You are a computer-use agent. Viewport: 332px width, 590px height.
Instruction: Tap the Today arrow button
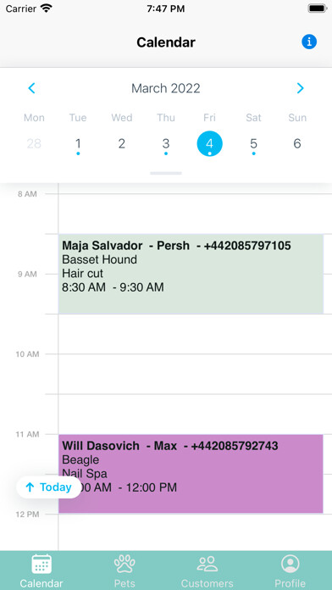[x=48, y=487]
